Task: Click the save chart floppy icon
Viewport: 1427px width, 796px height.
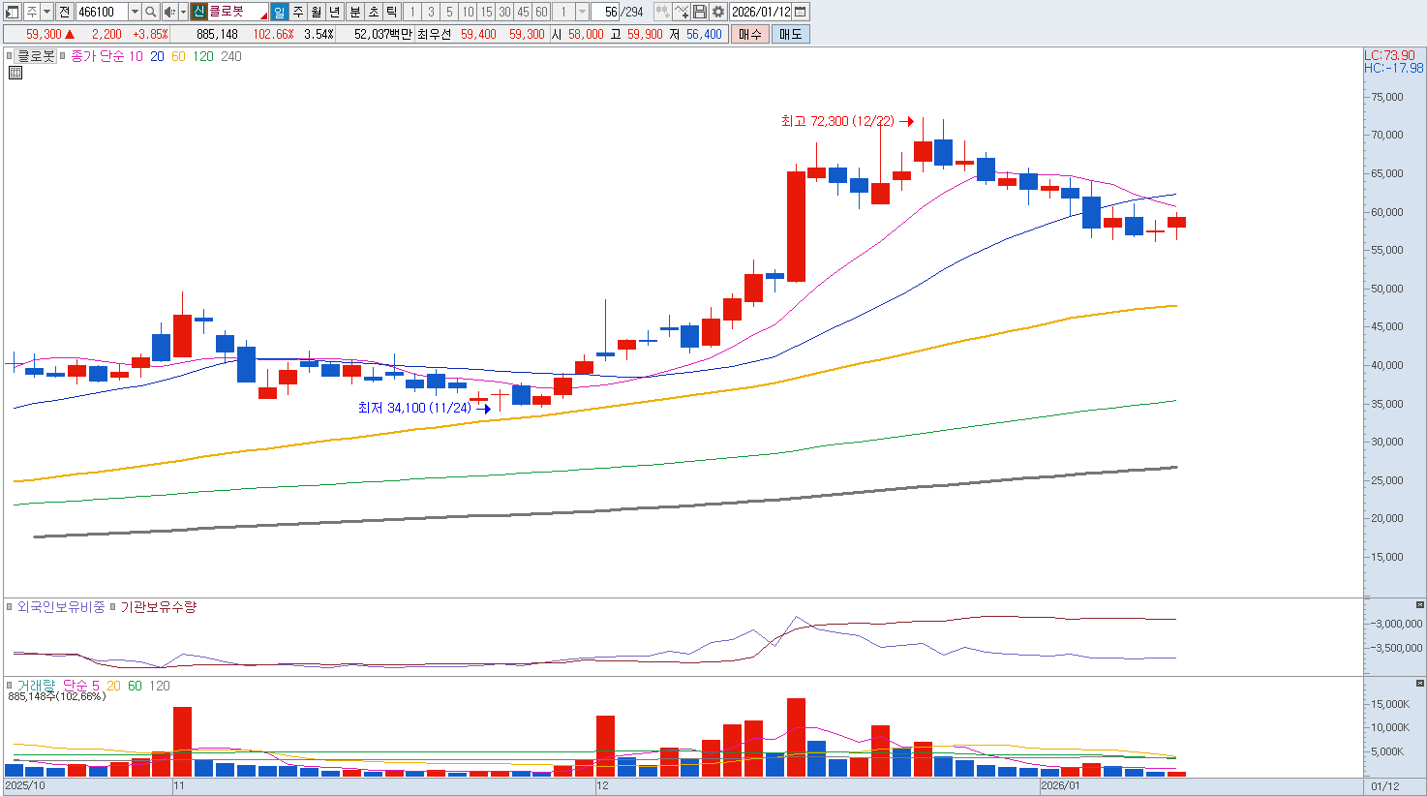Action: pyautogui.click(x=700, y=12)
